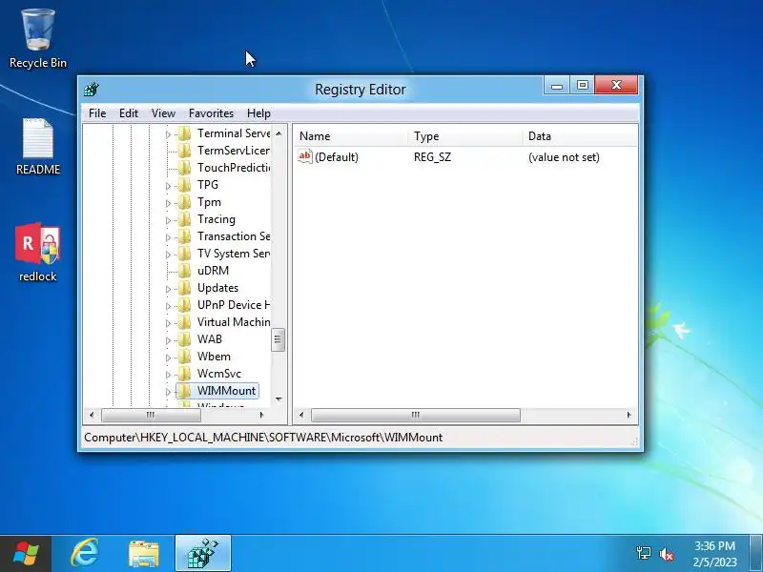Click the values pane horizontal scrollbar thumb

coord(416,415)
